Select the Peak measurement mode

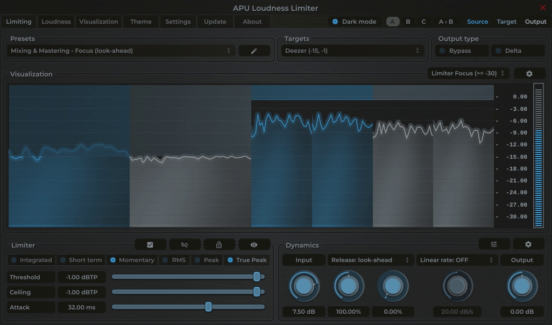point(207,259)
